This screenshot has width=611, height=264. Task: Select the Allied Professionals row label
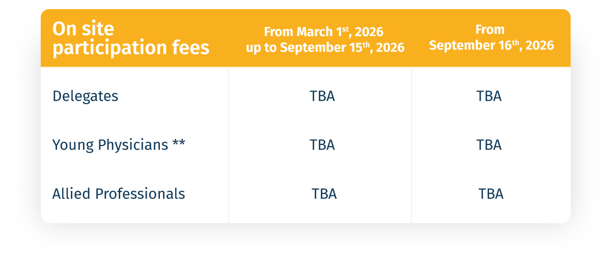[119, 194]
